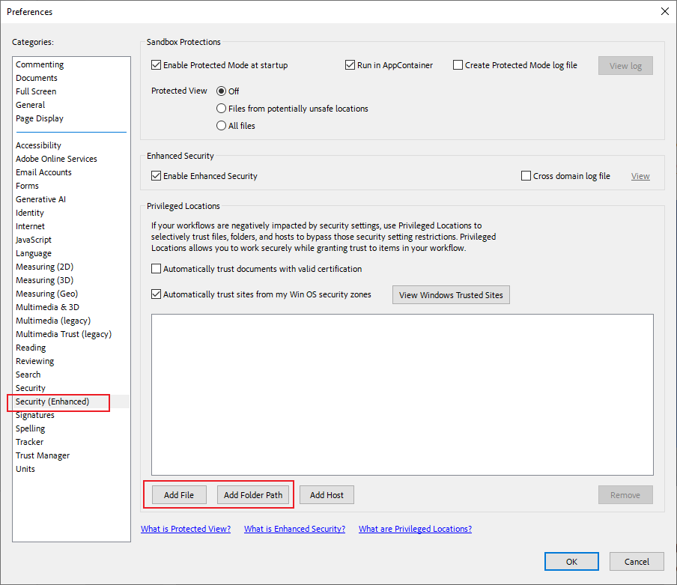
Task: Select Files from potentially unsafe locations
Action: (221, 108)
